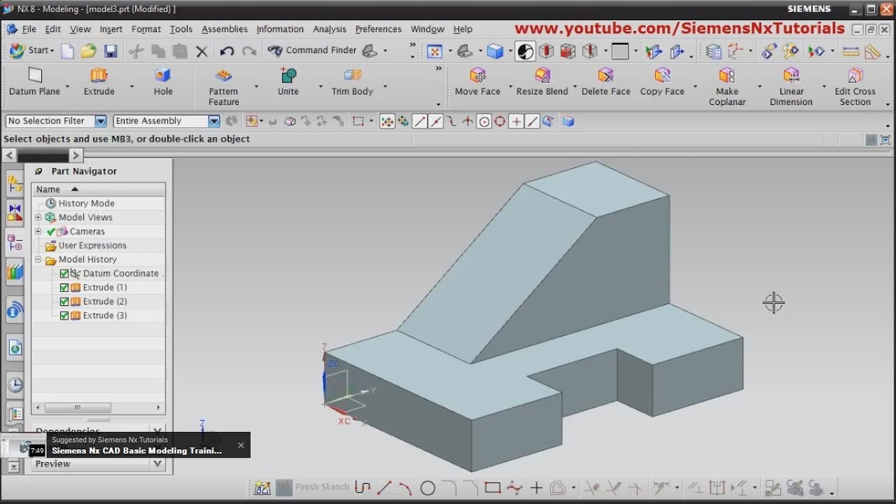This screenshot has height=504, width=896.
Task: Select User Expressions in the tree
Action: click(x=92, y=246)
